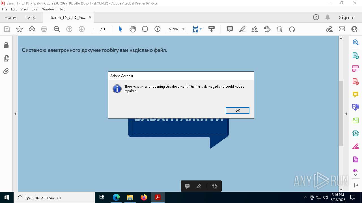The height and width of the screenshot is (203, 362).
Task: Open Microsoft Edge from taskbar
Action: coord(116,197)
